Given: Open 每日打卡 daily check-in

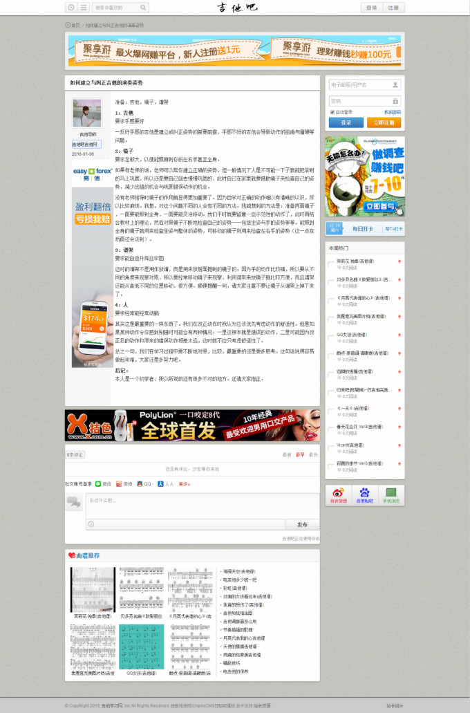Looking at the screenshot, I should click(x=363, y=229).
